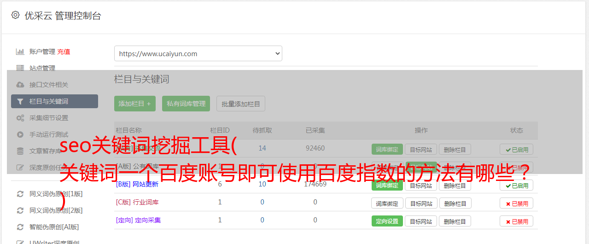Open 目标网站 for [C版] 行业词库
The height and width of the screenshot is (244, 589).
[x=421, y=203]
